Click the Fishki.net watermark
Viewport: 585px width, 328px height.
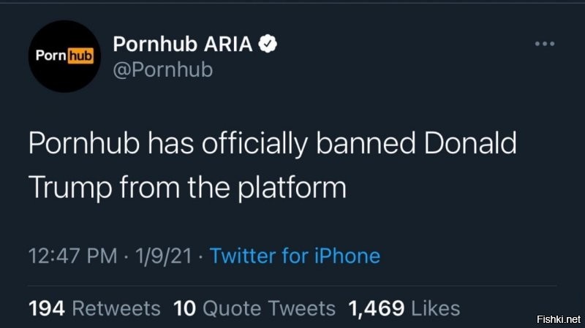coord(559,319)
